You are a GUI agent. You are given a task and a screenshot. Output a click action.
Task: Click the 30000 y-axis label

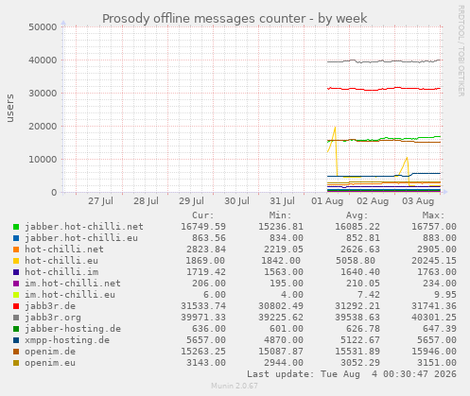point(43,94)
